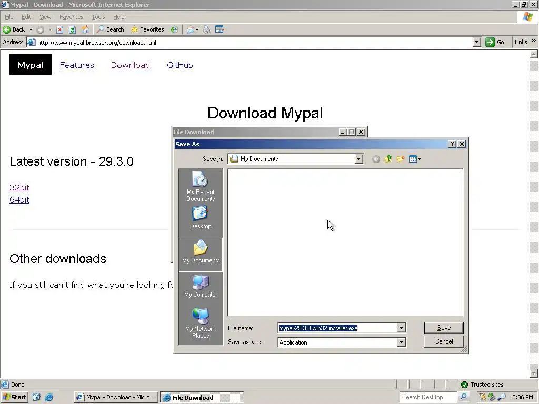The width and height of the screenshot is (539, 404).
Task: Open the Mail button dropdown arrow
Action: pyautogui.click(x=197, y=29)
